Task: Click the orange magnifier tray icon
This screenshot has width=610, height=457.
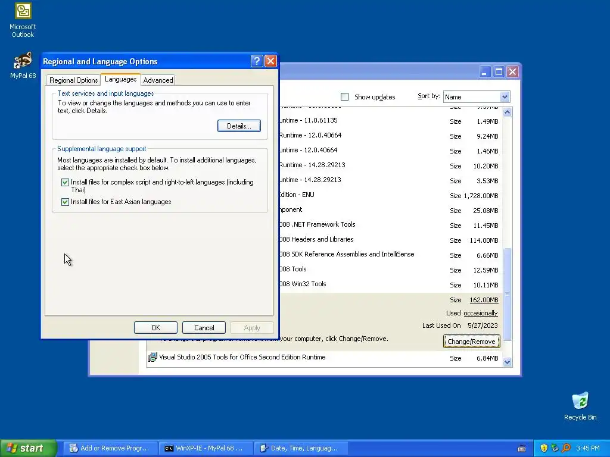Action: pos(566,448)
